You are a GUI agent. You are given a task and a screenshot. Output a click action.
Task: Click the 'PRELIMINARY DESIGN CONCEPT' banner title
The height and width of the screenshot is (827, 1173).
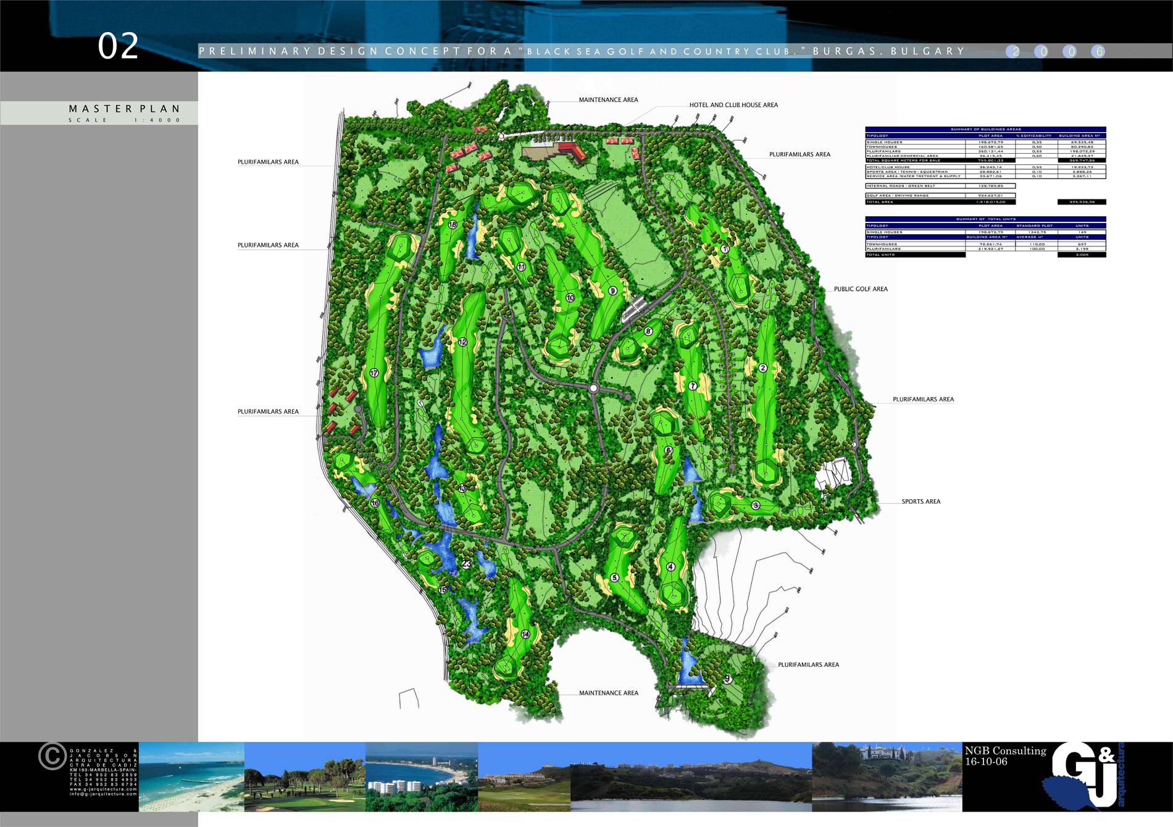(x=580, y=51)
